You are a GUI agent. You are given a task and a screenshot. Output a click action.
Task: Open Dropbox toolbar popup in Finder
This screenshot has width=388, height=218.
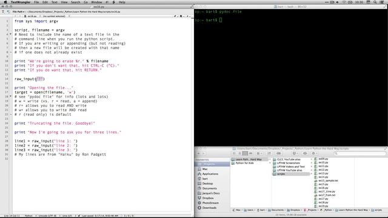click(x=295, y=153)
